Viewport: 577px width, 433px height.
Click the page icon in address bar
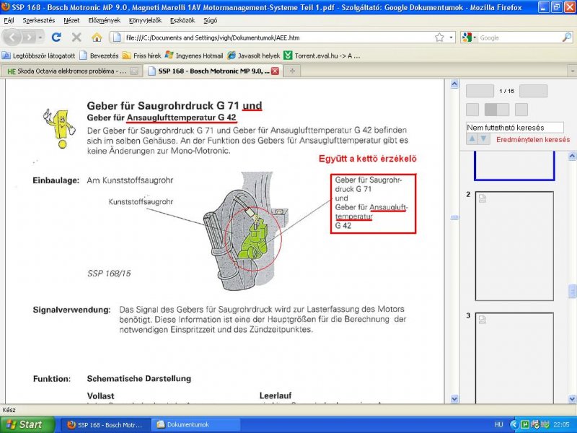click(116, 38)
